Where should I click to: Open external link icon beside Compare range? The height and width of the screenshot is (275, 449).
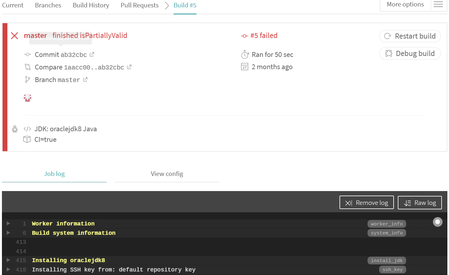tap(129, 67)
